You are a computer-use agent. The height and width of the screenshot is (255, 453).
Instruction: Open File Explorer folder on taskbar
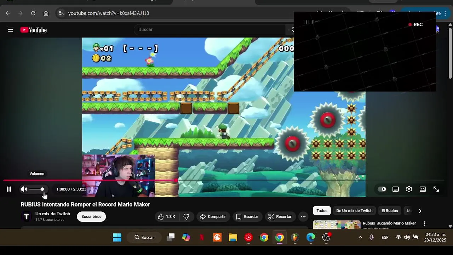233,237
